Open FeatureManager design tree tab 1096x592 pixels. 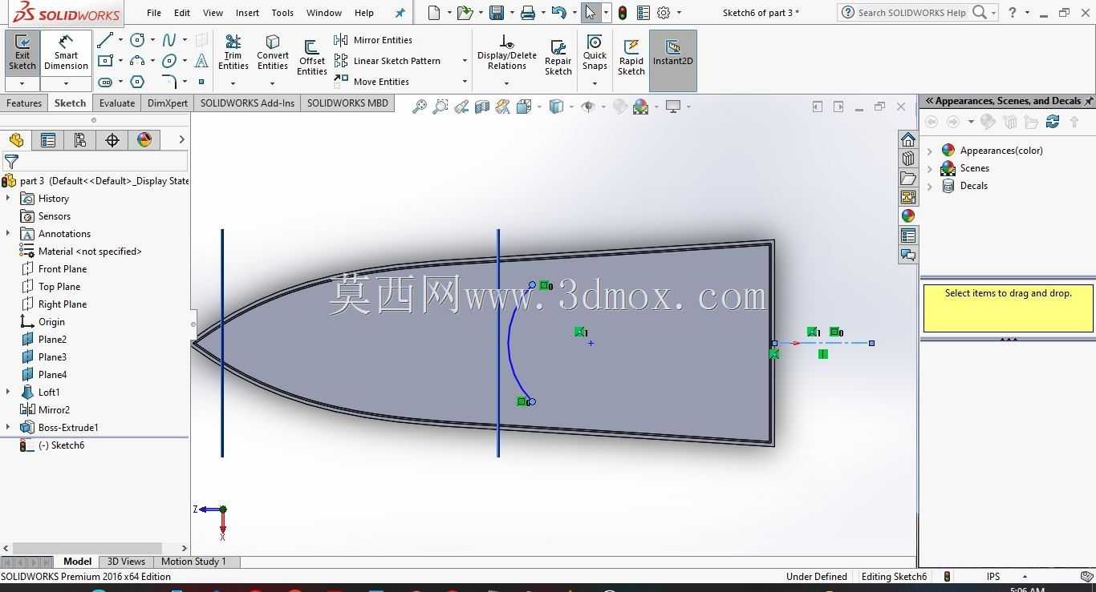pyautogui.click(x=16, y=140)
